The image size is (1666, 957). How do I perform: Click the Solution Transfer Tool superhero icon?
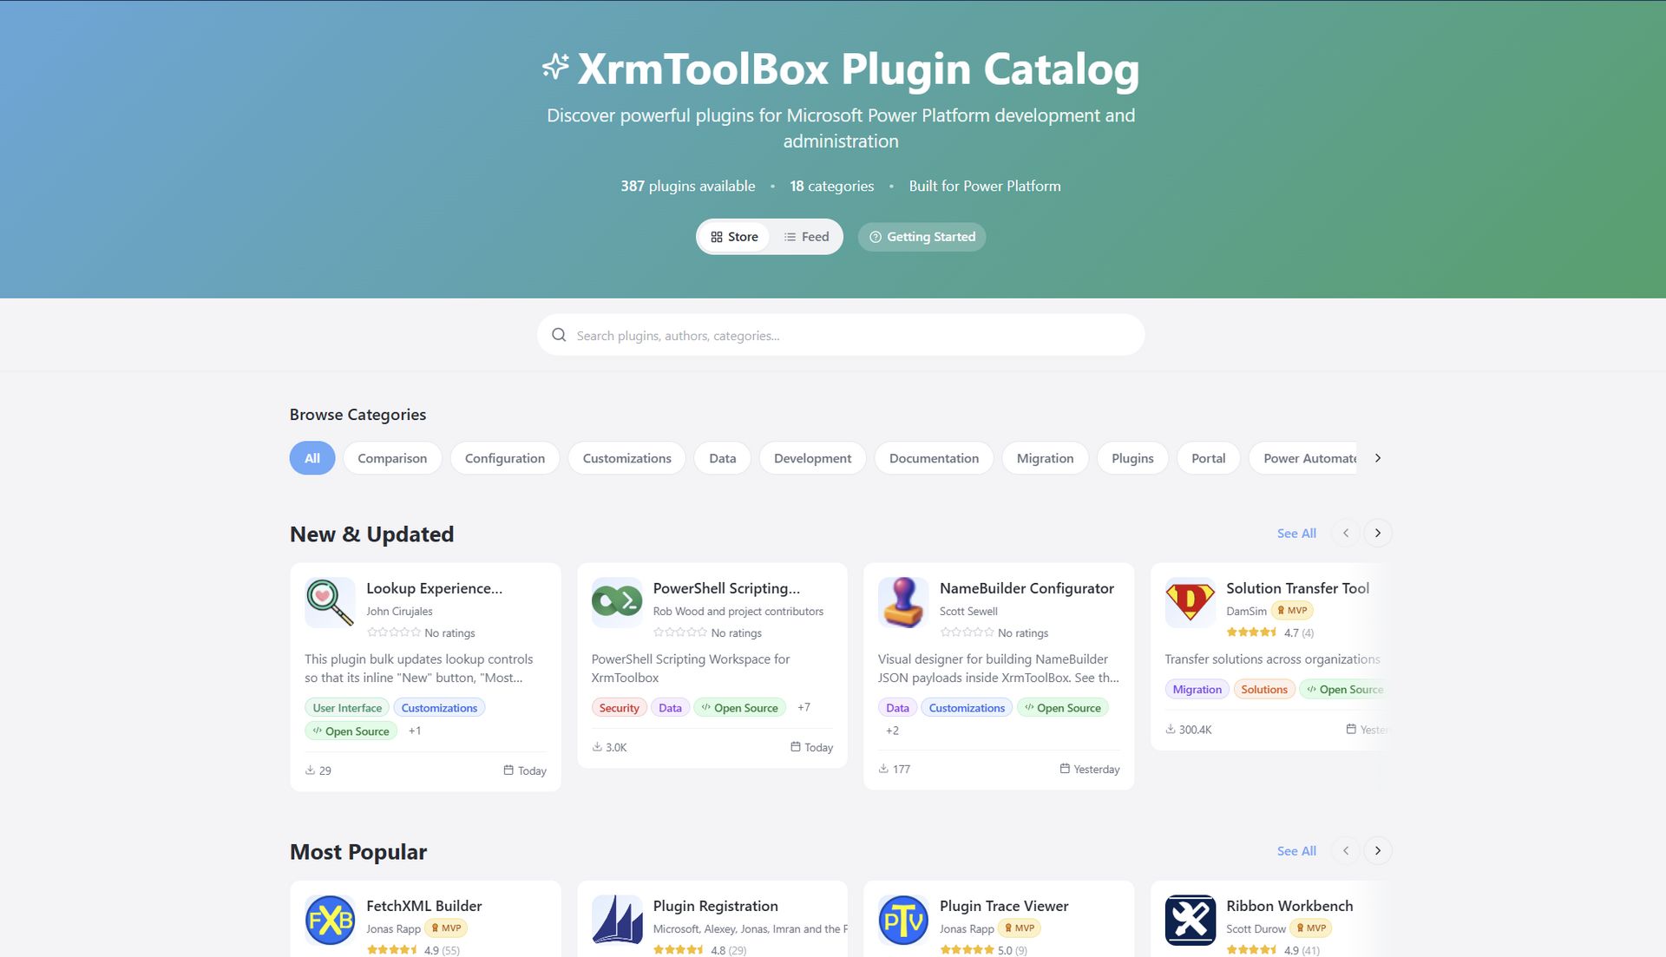tap(1190, 602)
